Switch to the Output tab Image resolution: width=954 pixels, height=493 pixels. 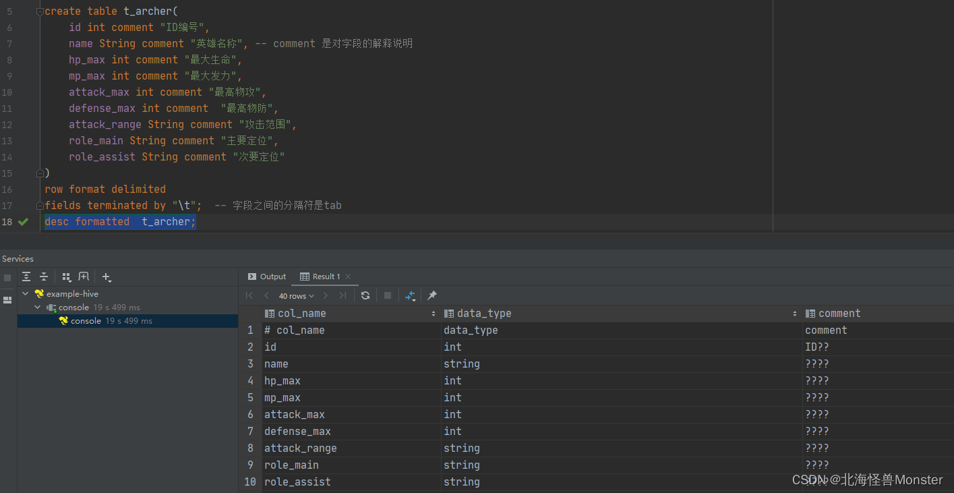267,277
